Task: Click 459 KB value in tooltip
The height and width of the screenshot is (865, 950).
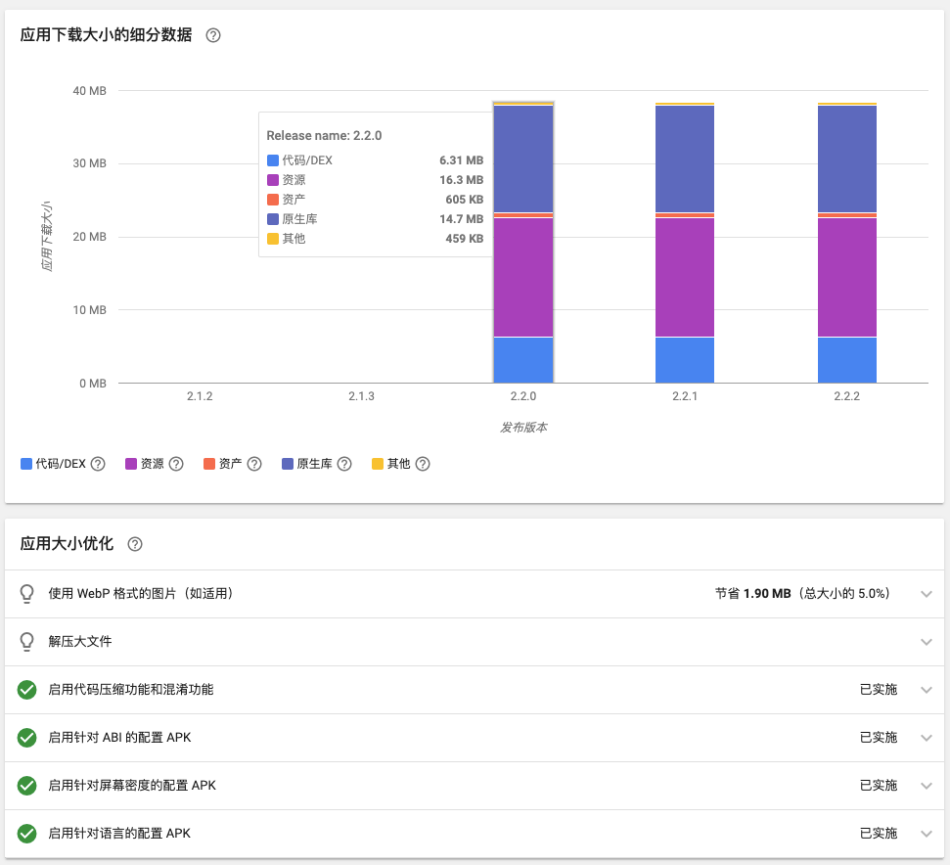Action: pyautogui.click(x=465, y=239)
